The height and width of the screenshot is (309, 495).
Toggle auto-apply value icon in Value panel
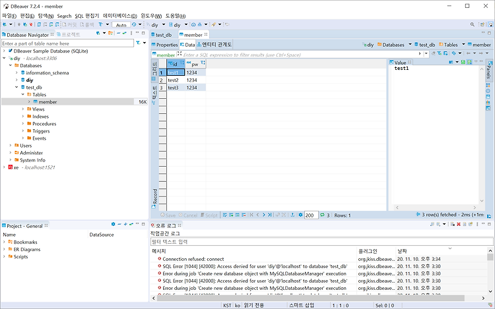pos(469,62)
